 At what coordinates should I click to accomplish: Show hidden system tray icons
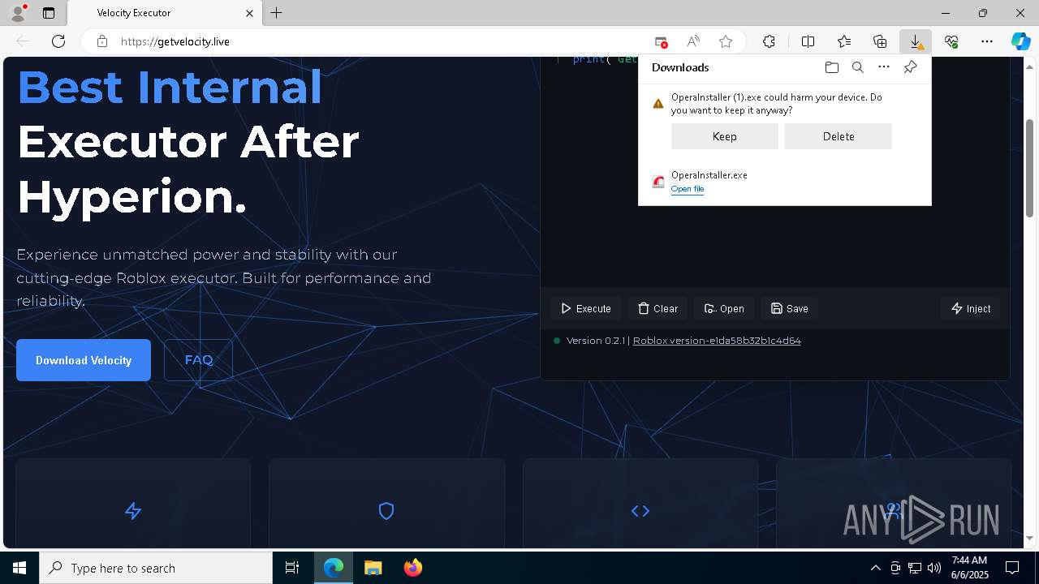[875, 568]
